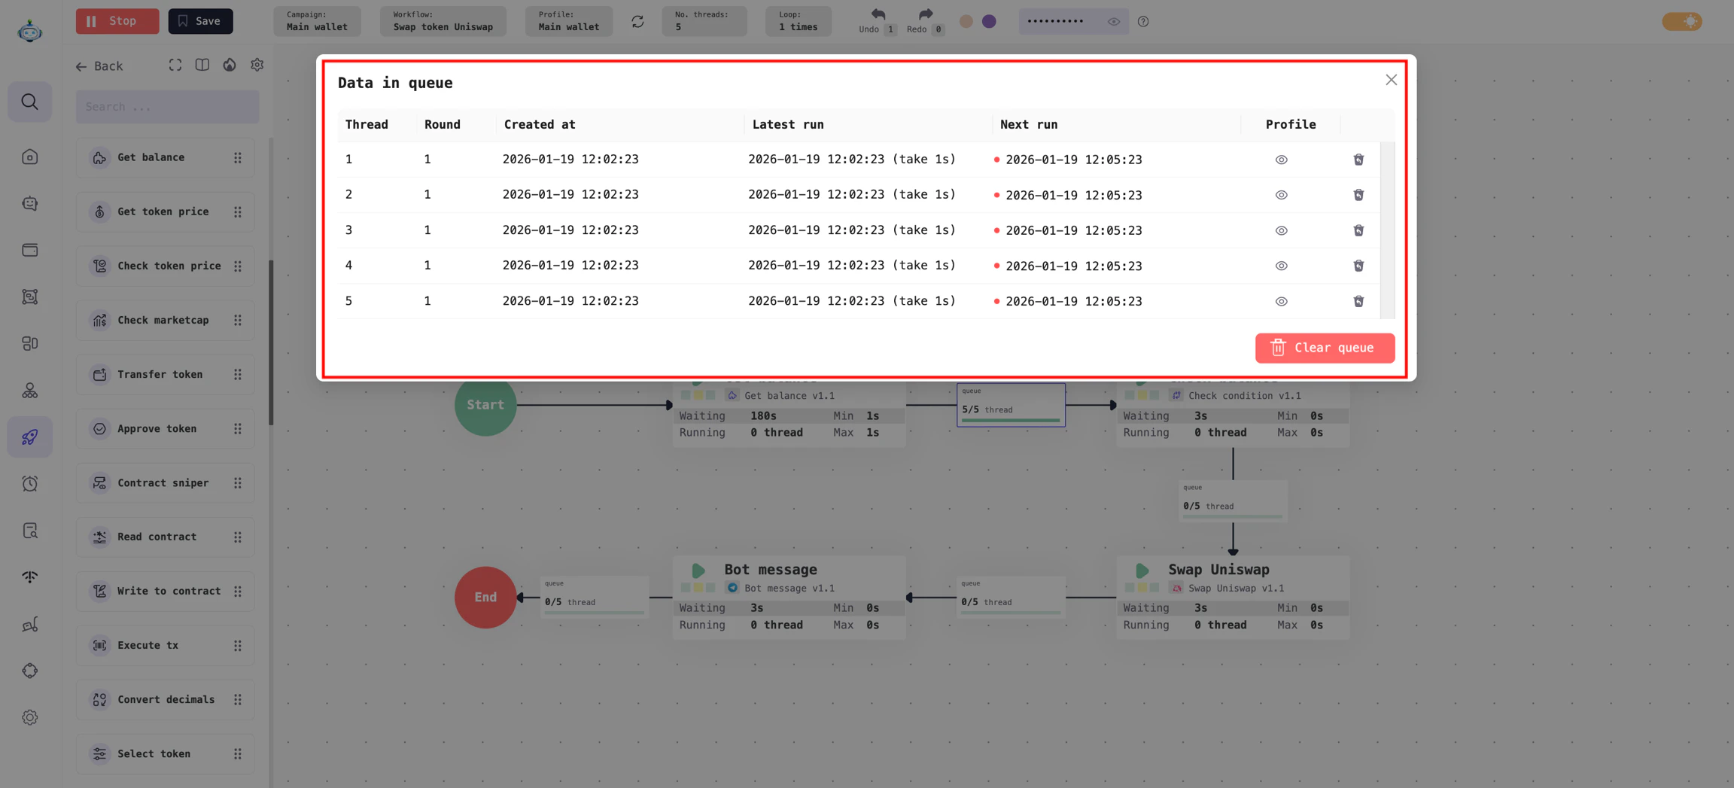The width and height of the screenshot is (1734, 788).
Task: Select the tan color dot
Action: click(966, 21)
